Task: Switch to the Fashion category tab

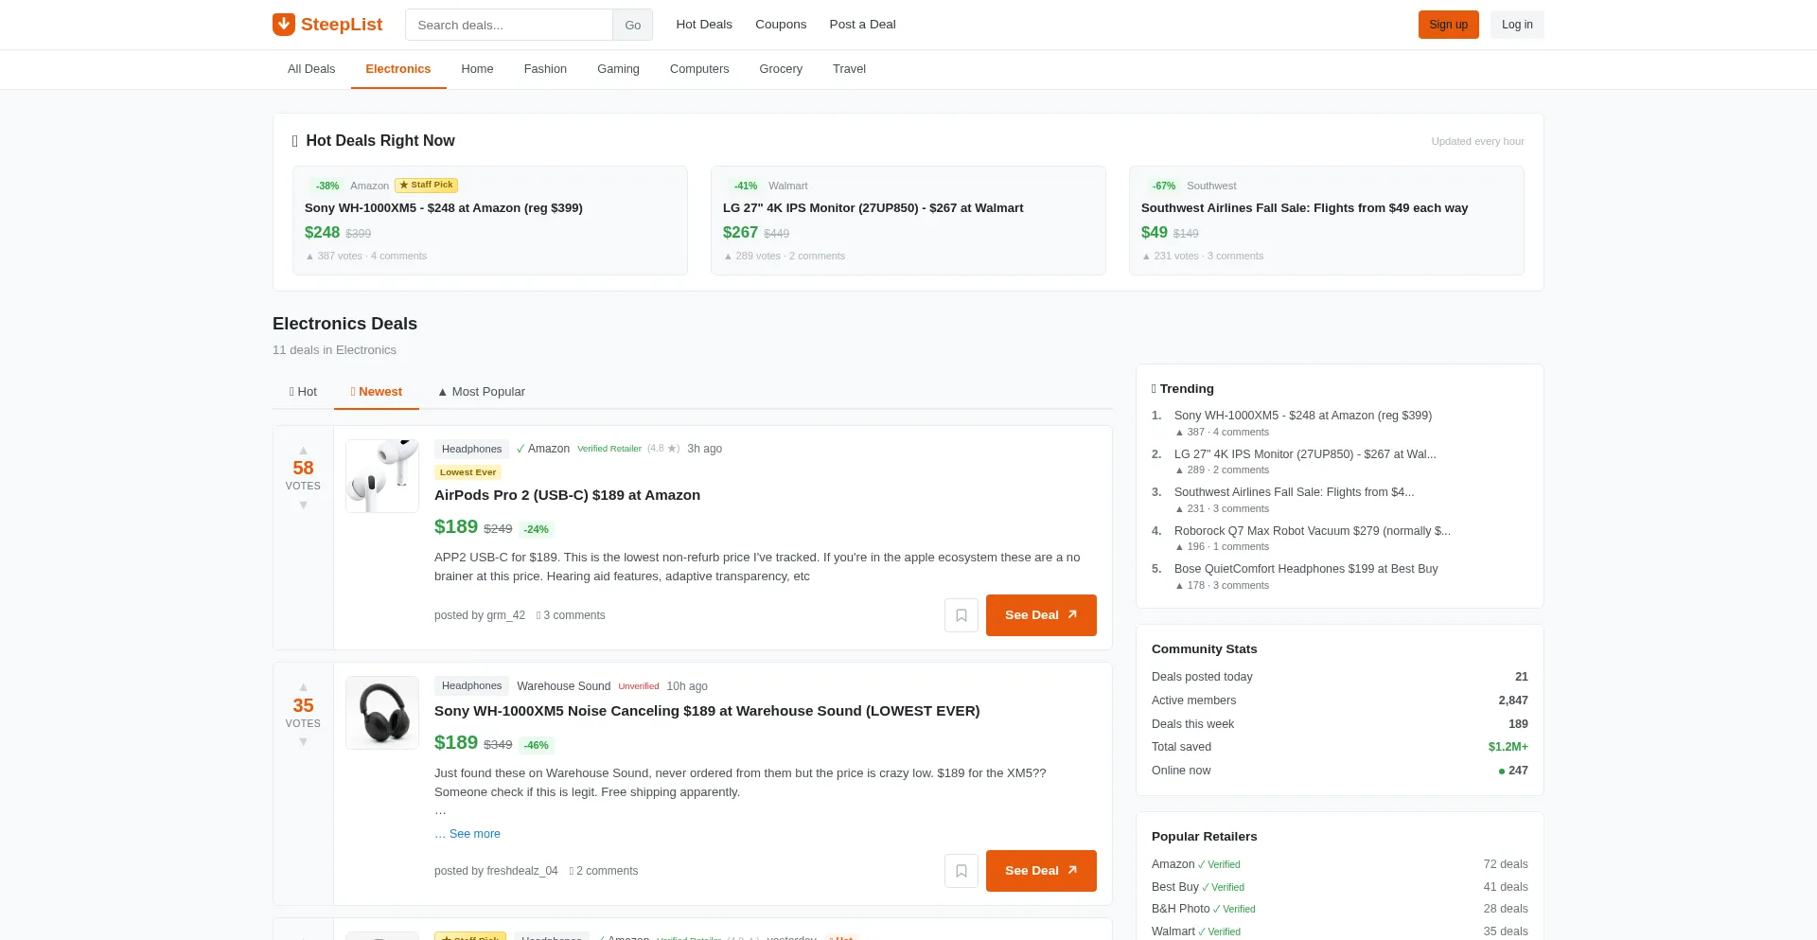Action: pos(545,69)
